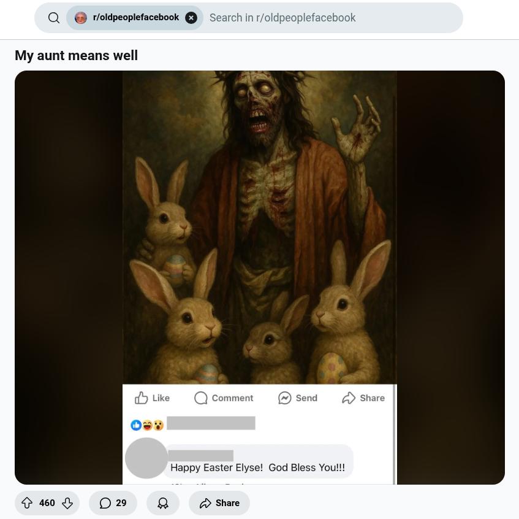Screen dimensions: 519x519
Task: Click the search magnifier icon
Action: coord(54,18)
